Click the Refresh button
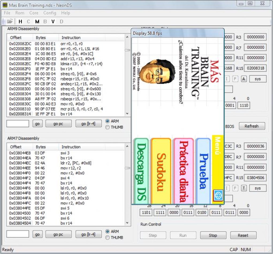The width and height of the screenshot is (273, 254). click(252, 126)
